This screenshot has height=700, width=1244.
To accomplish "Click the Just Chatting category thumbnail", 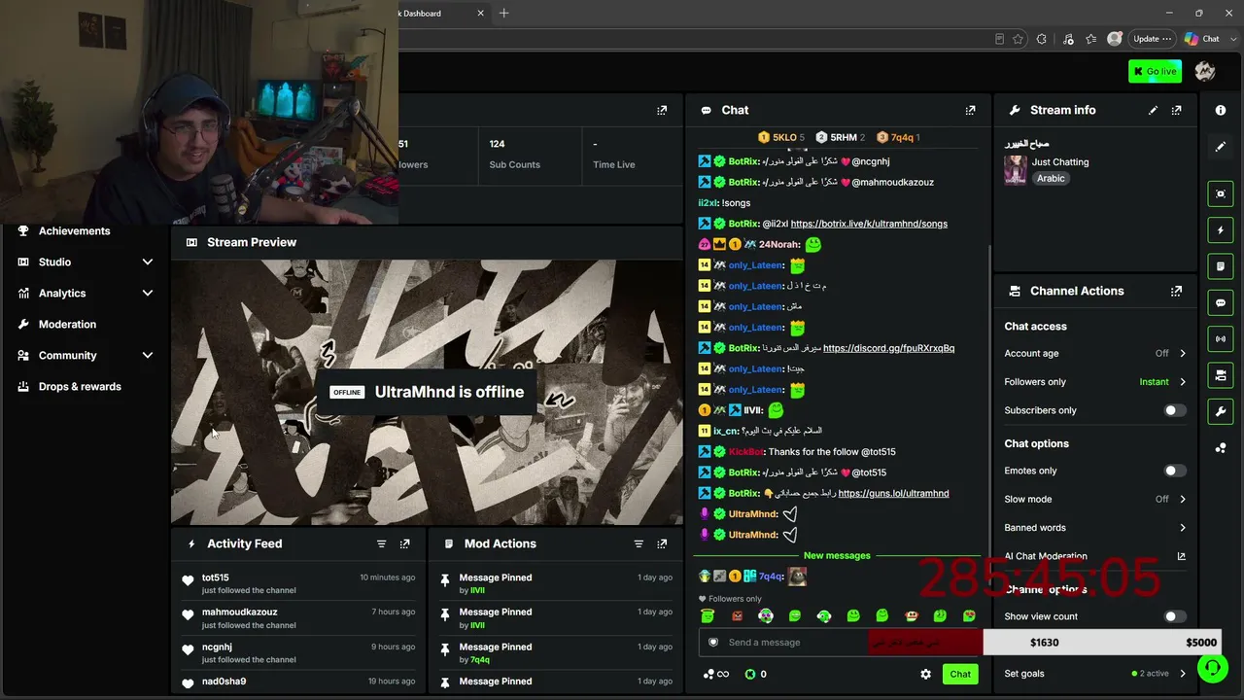I will point(1016,170).
